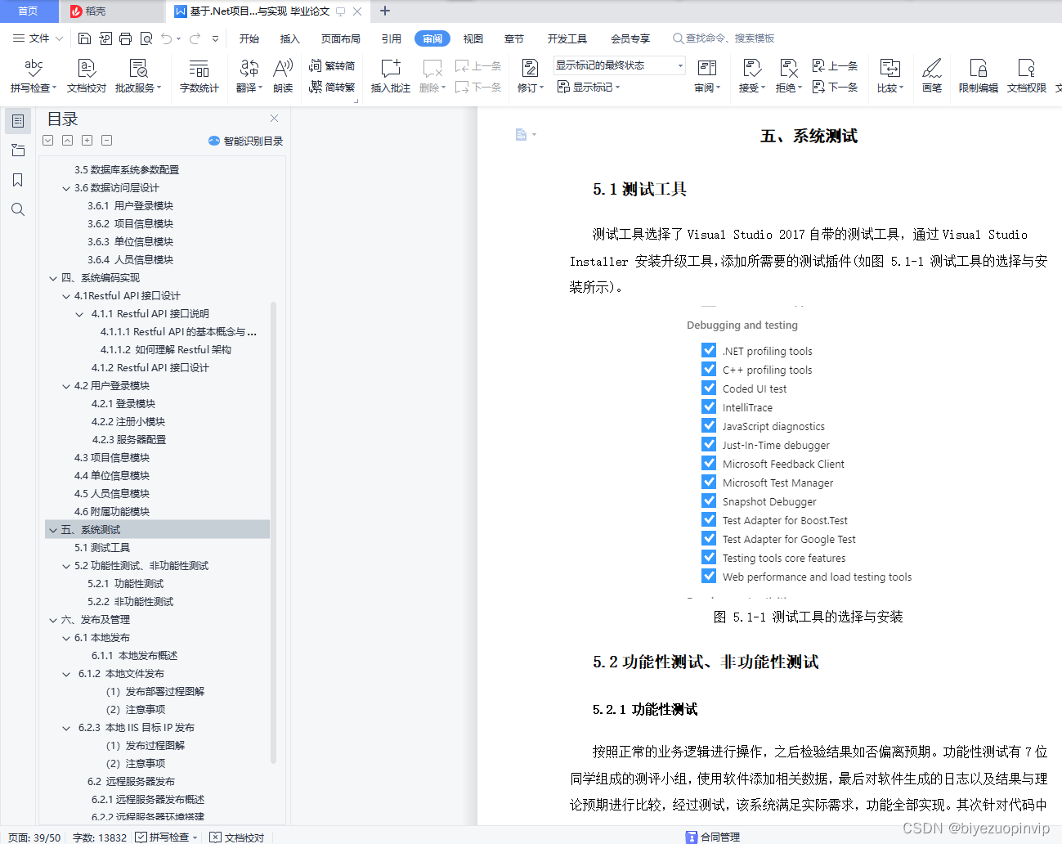Open search panel in left sidebar
The image size is (1062, 844).
[18, 209]
